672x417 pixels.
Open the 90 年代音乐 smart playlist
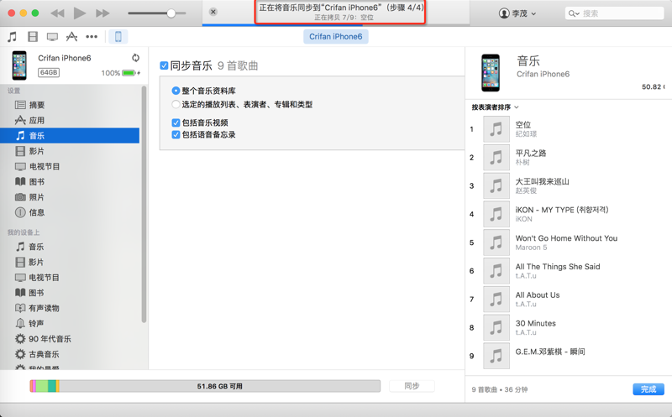point(70,339)
